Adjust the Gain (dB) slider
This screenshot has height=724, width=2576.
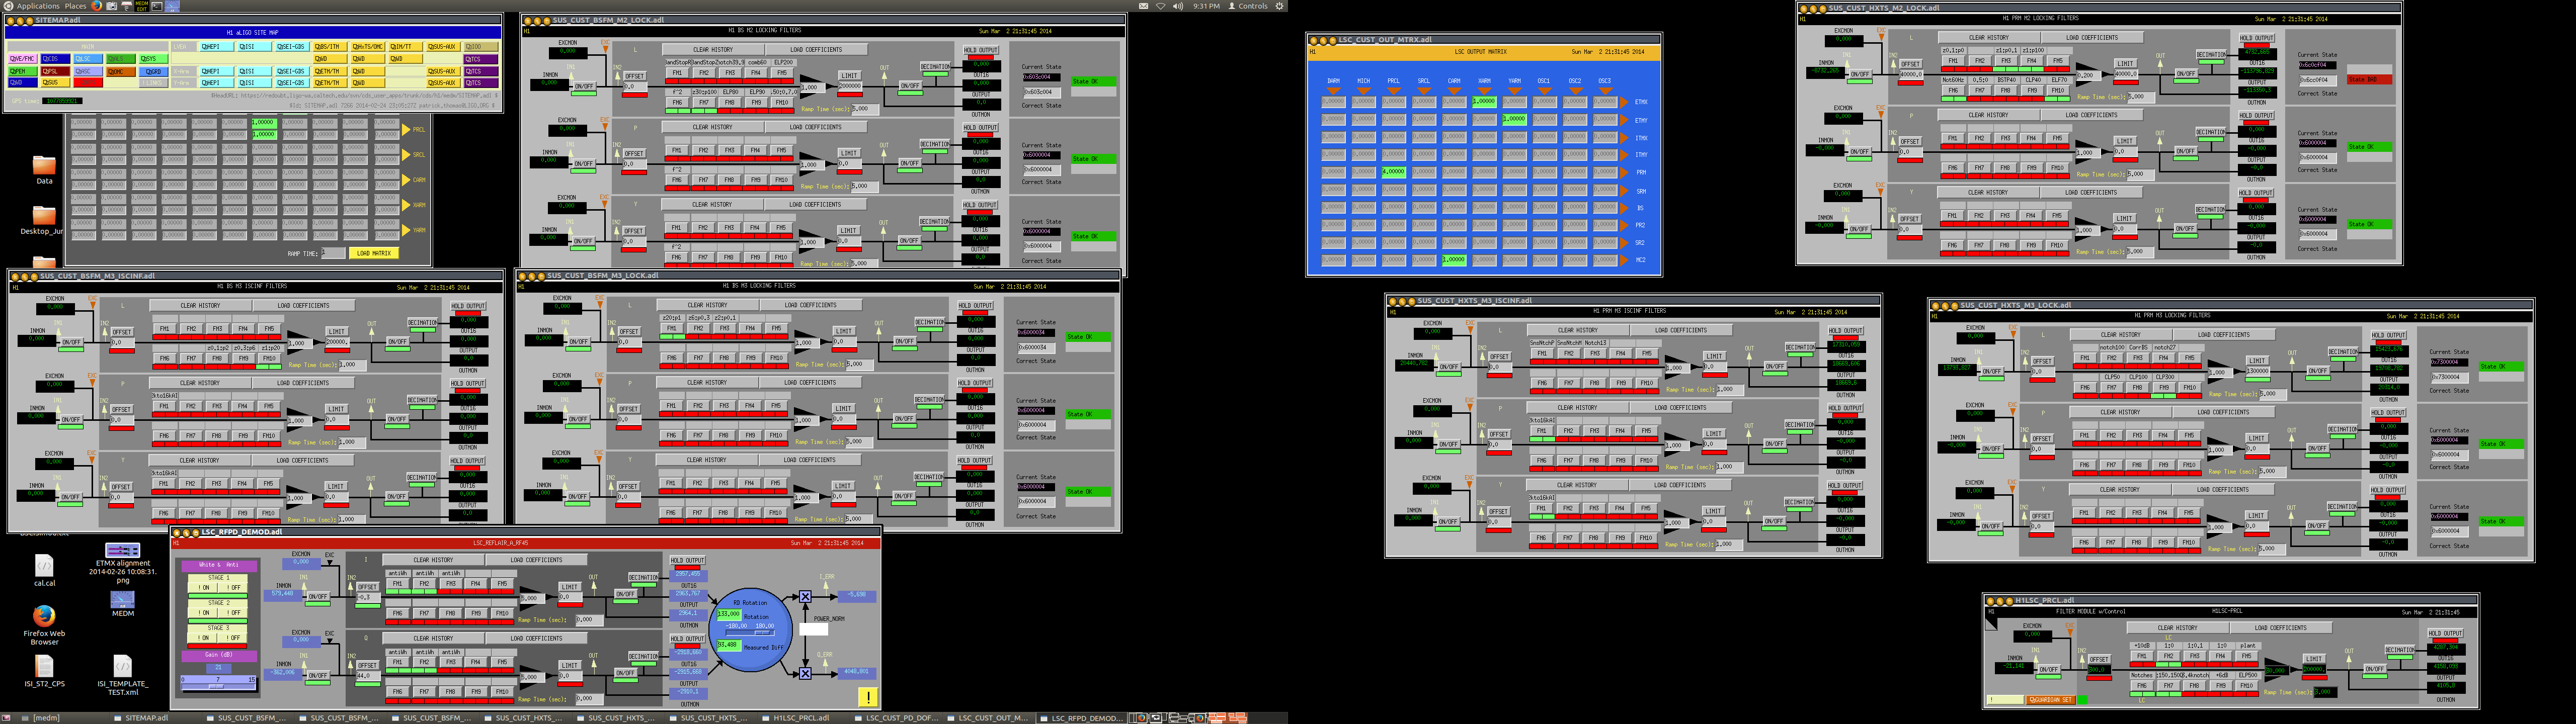219,686
